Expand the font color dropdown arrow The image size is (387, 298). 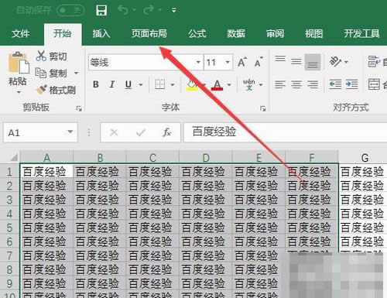(x=229, y=84)
